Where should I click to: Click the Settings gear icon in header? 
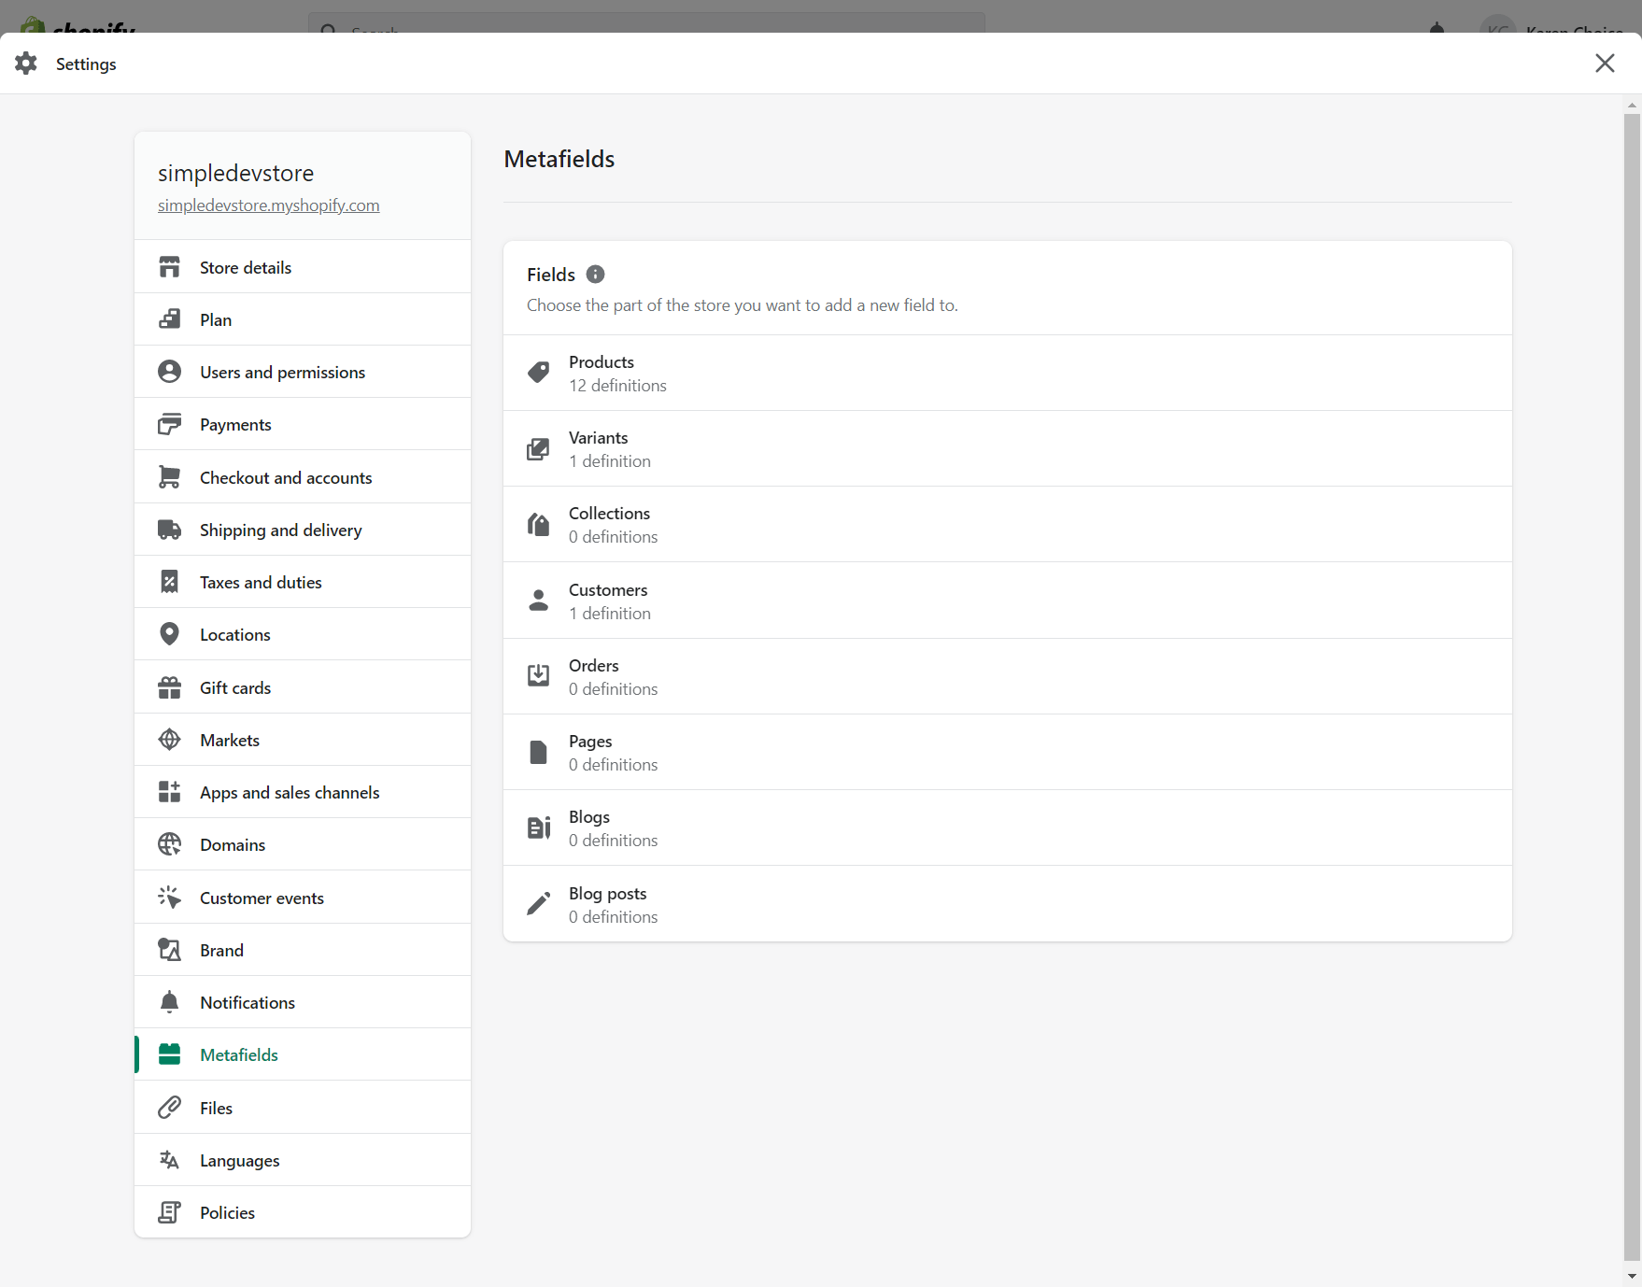click(x=26, y=63)
